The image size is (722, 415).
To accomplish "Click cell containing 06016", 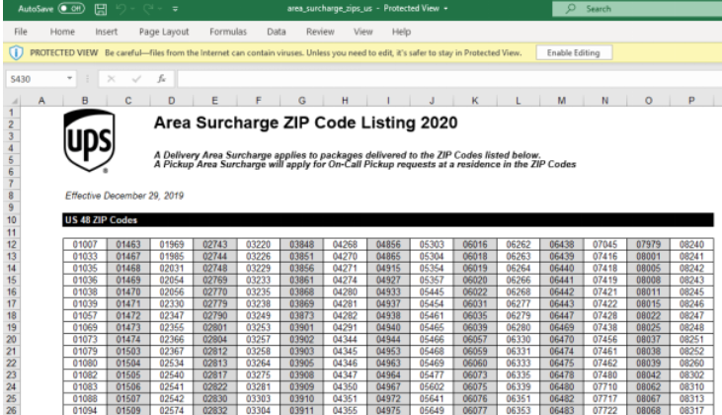I will (475, 244).
